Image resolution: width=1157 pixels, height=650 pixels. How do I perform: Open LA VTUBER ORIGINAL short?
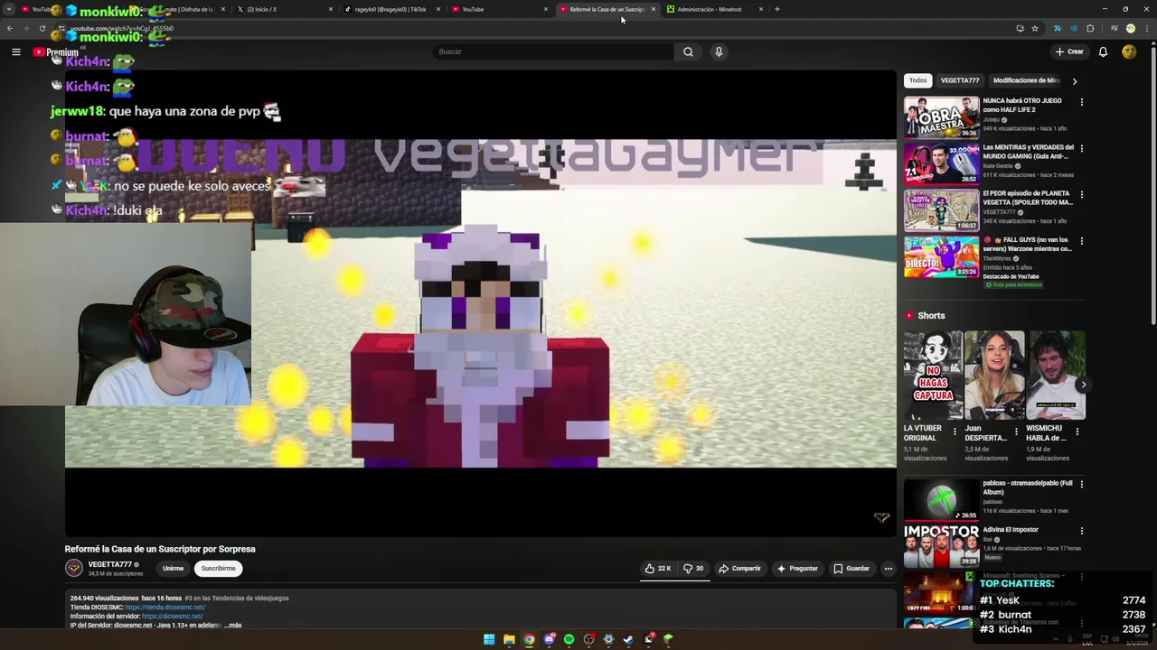point(933,375)
